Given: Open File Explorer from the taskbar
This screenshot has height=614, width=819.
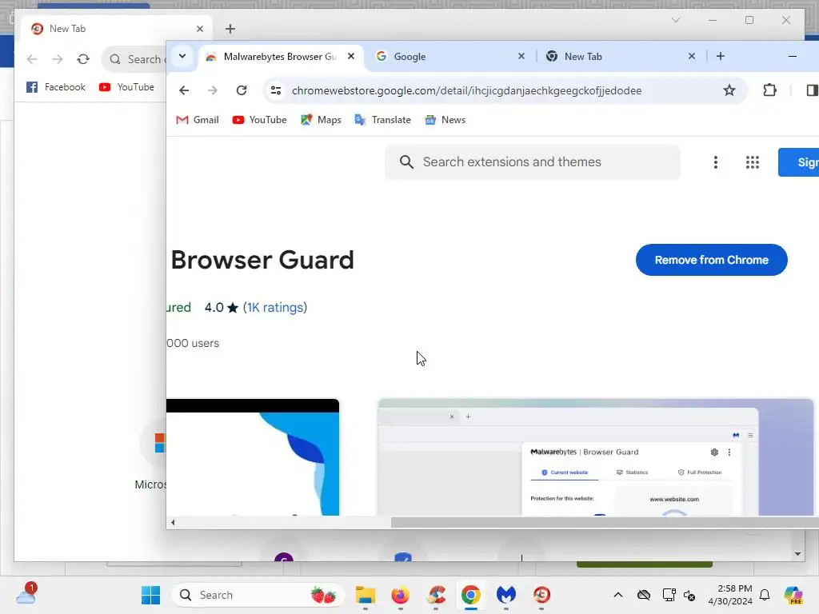Looking at the screenshot, I should tap(365, 595).
